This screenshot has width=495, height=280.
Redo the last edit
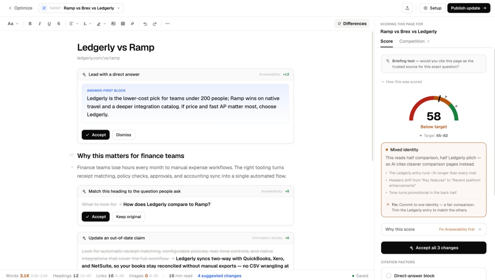coord(155,24)
